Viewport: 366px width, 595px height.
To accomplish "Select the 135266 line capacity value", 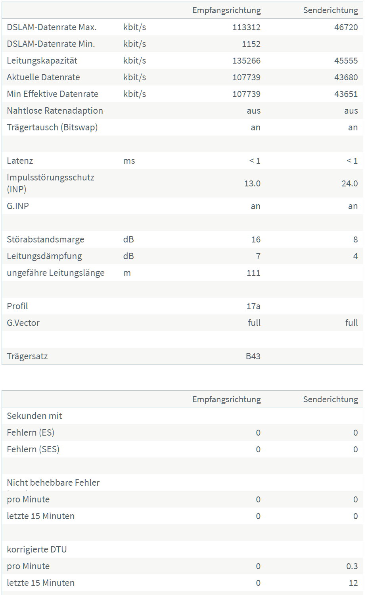I will [246, 61].
